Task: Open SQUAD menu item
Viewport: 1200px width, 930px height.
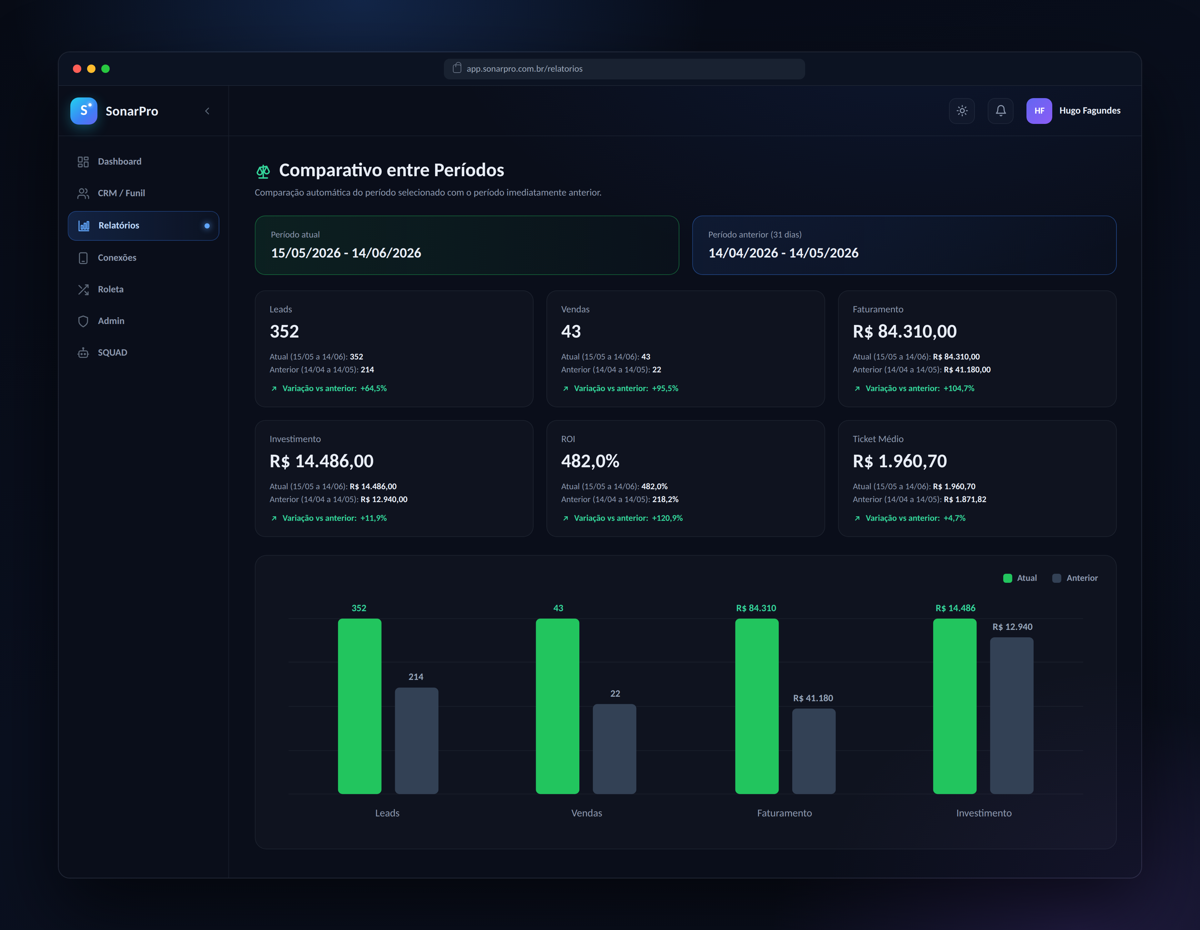Action: [144, 353]
